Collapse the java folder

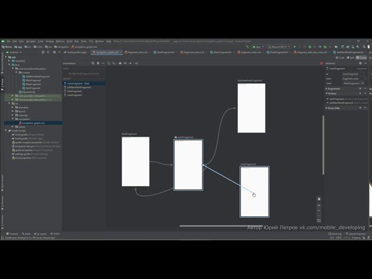(9, 65)
